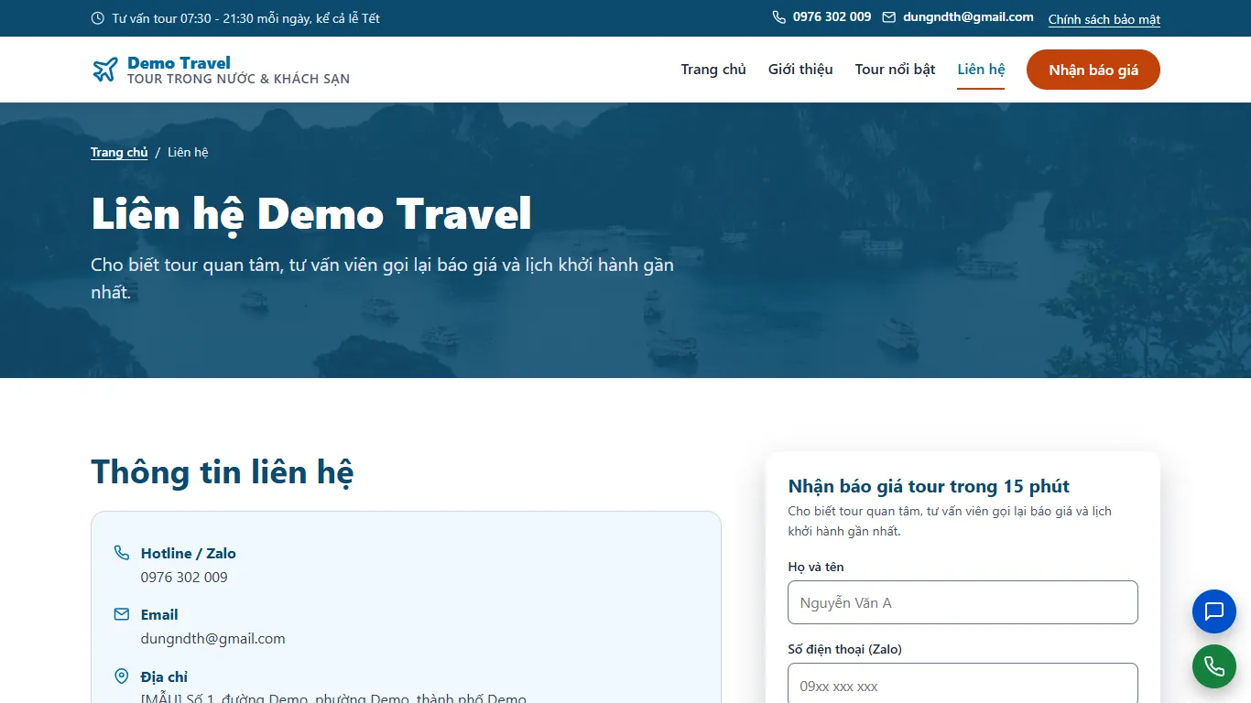Select Liên hệ menu item

[x=981, y=70]
